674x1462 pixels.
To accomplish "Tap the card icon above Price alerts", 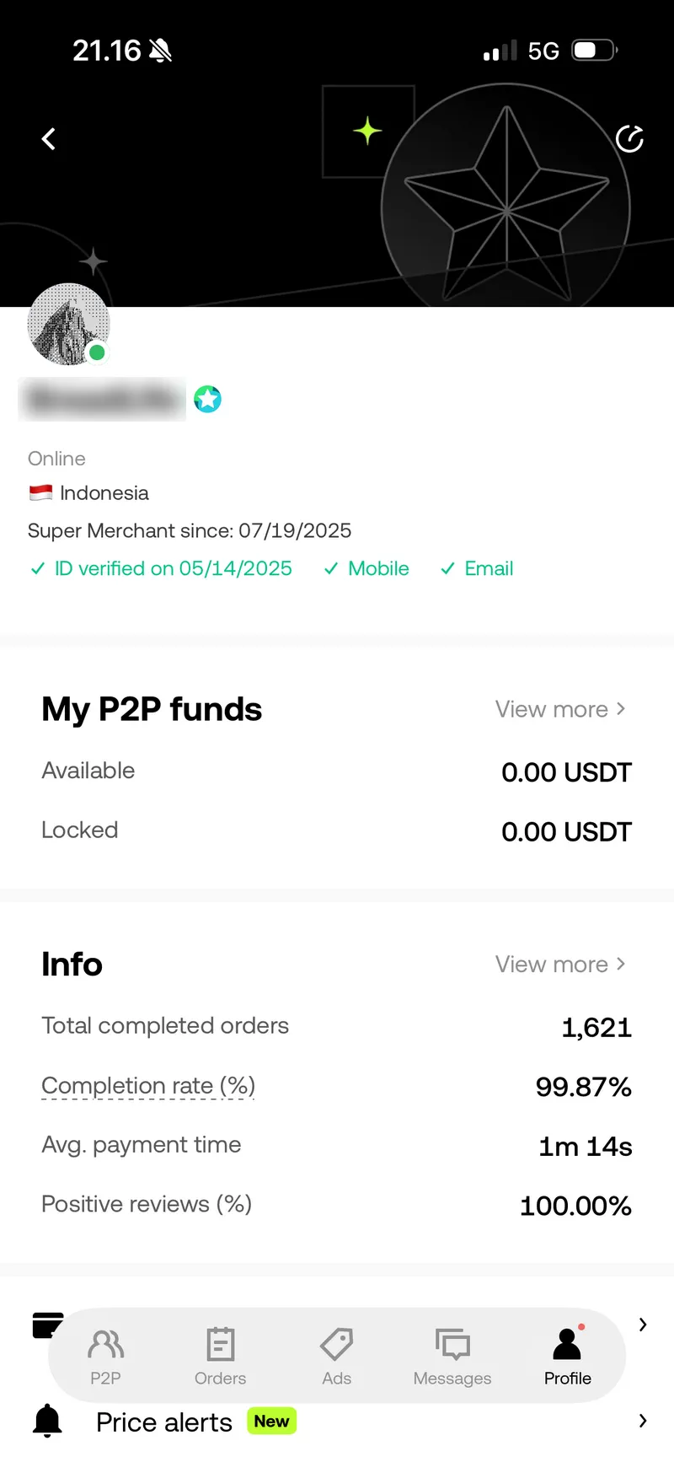I will click(46, 1325).
